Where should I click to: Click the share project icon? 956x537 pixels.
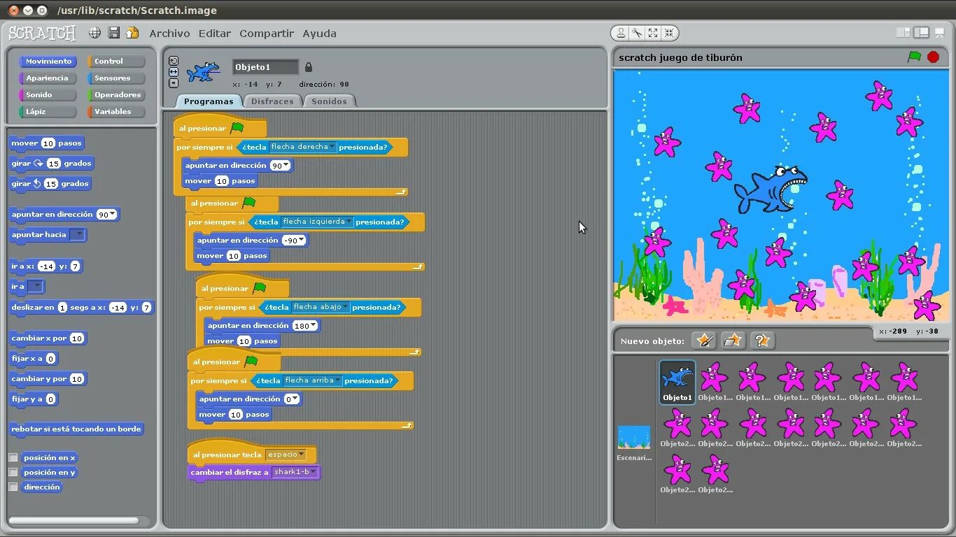tap(132, 33)
